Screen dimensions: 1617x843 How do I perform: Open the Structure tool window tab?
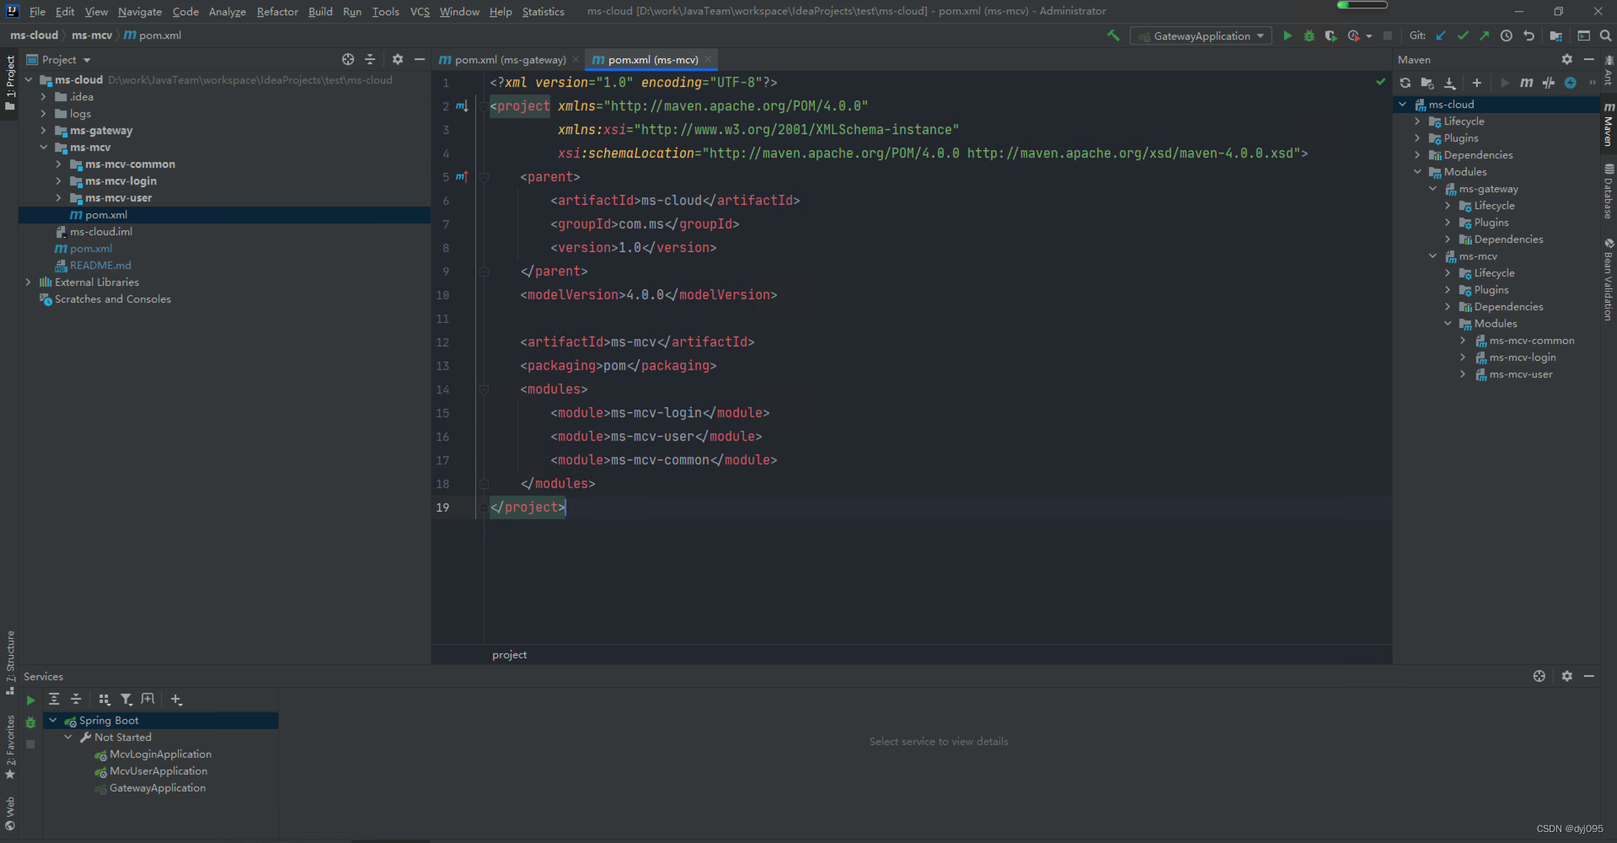(x=10, y=662)
